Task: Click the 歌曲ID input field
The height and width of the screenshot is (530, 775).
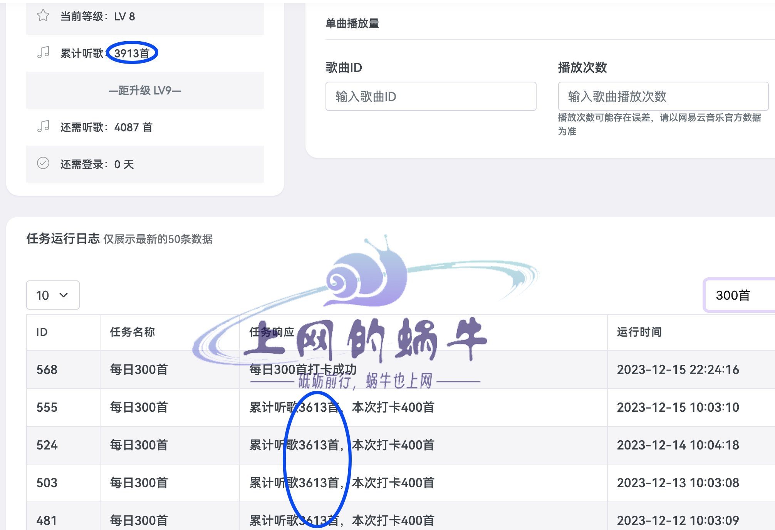Action: 431,96
